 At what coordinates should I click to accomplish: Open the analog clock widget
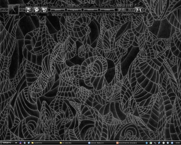click(14, 10)
